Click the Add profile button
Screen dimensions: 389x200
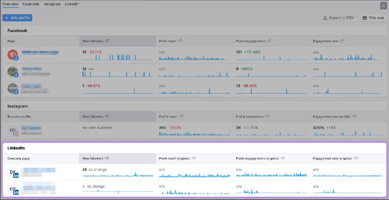pyautogui.click(x=17, y=18)
